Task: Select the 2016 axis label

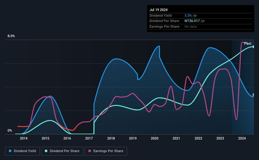Action: (x=67, y=138)
